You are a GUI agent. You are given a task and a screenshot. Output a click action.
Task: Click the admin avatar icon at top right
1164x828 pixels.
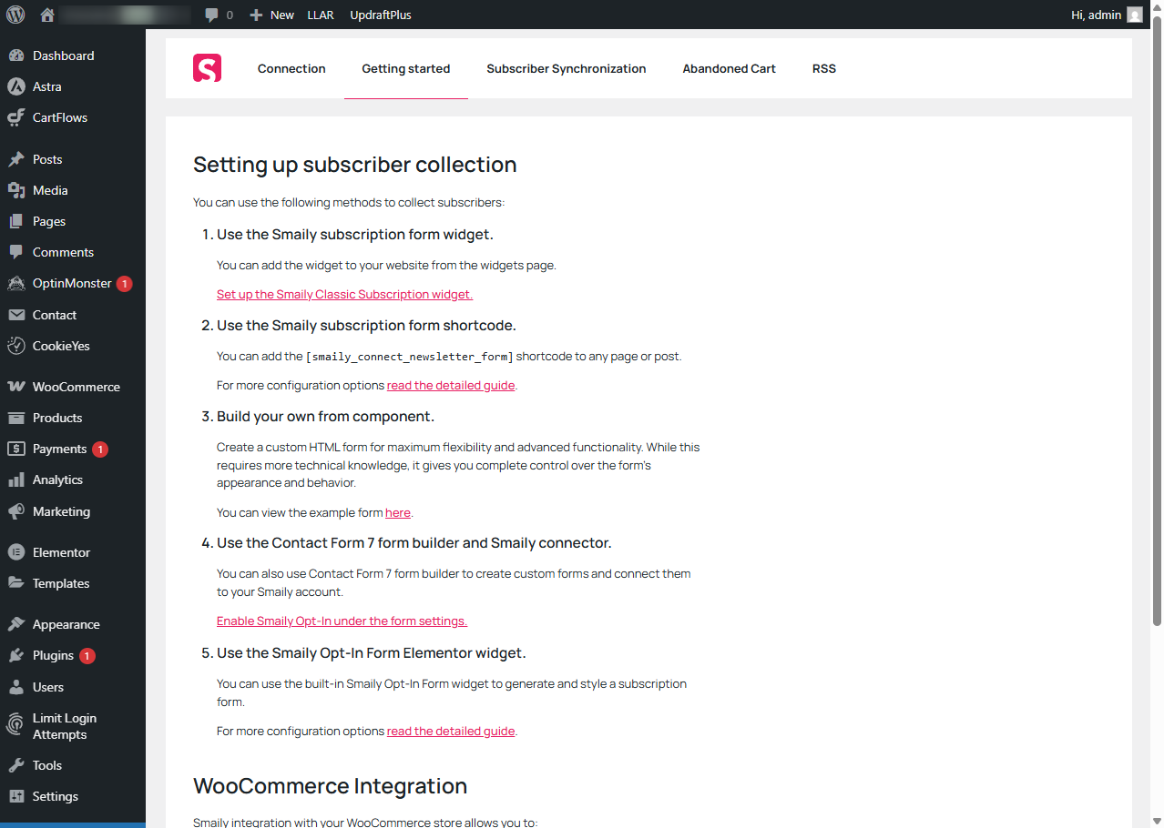point(1134,15)
